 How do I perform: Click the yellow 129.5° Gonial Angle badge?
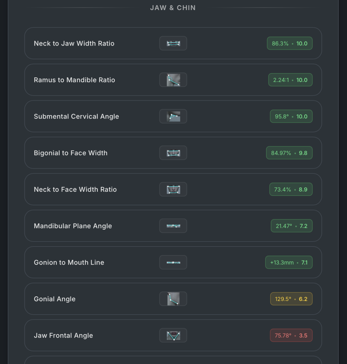pos(291,299)
